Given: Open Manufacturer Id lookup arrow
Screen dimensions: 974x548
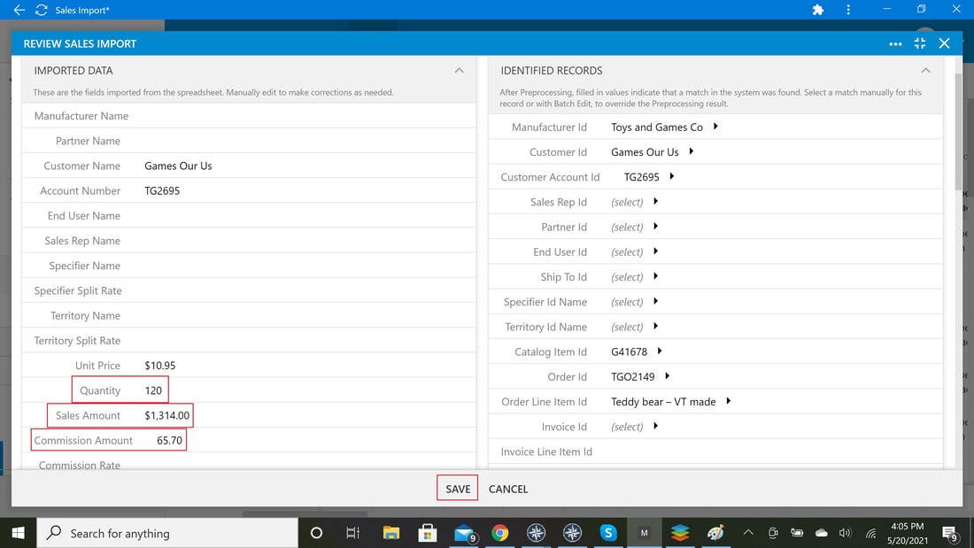Looking at the screenshot, I should [715, 127].
